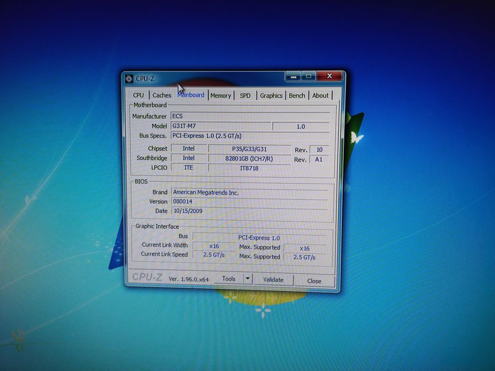Click the Max. Supported speed 2.5 GT/s value
Viewport: 495px width, 371px height.
pos(305,257)
